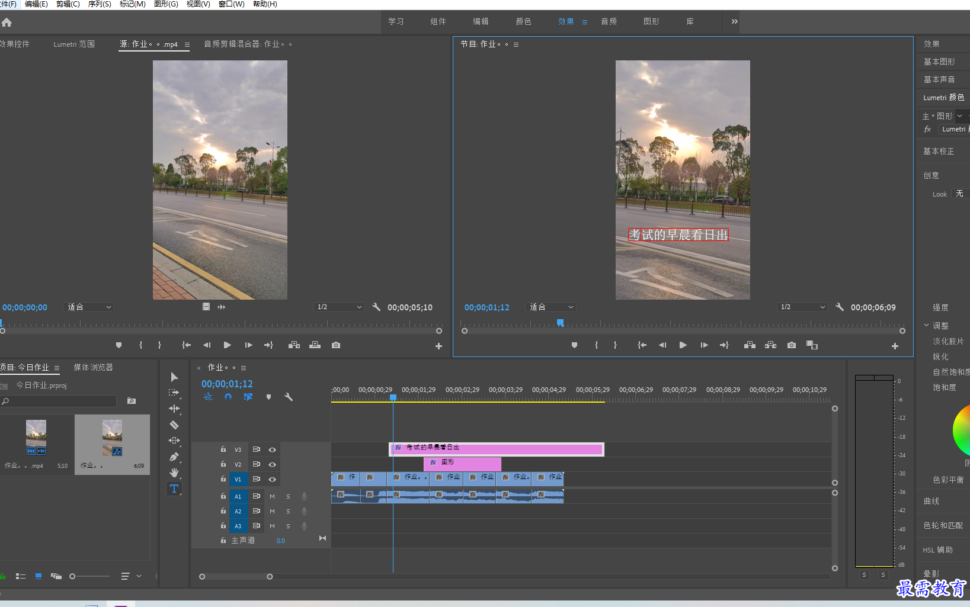
Task: Select the Slip tool
Action: tap(174, 441)
